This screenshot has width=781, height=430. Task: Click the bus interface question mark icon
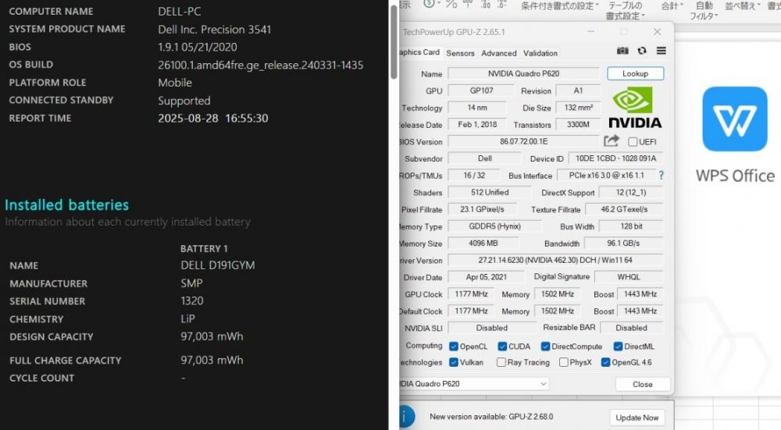click(661, 175)
